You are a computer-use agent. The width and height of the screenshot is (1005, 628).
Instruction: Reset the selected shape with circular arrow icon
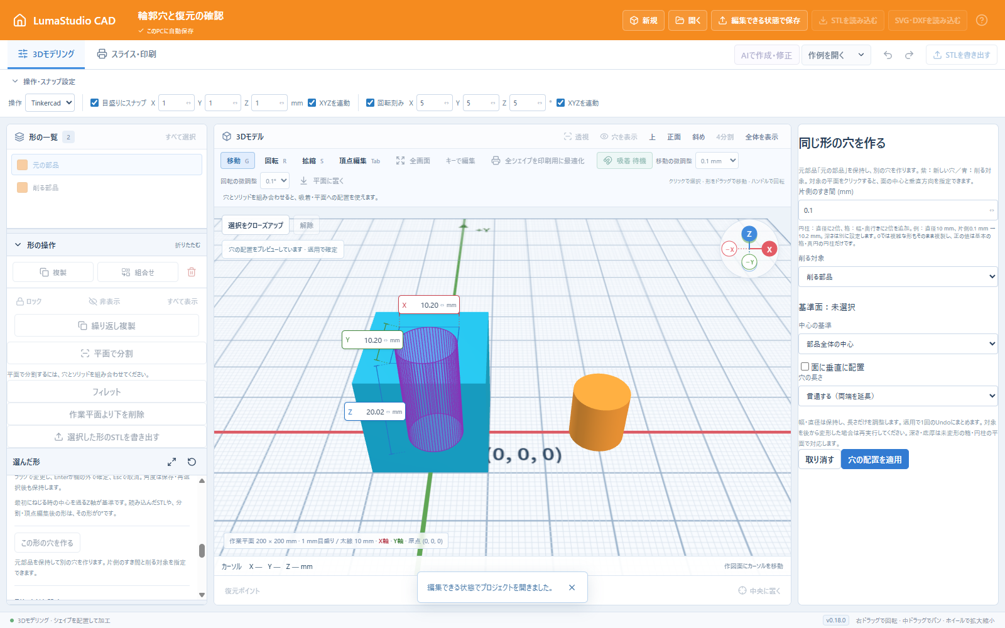point(192,462)
